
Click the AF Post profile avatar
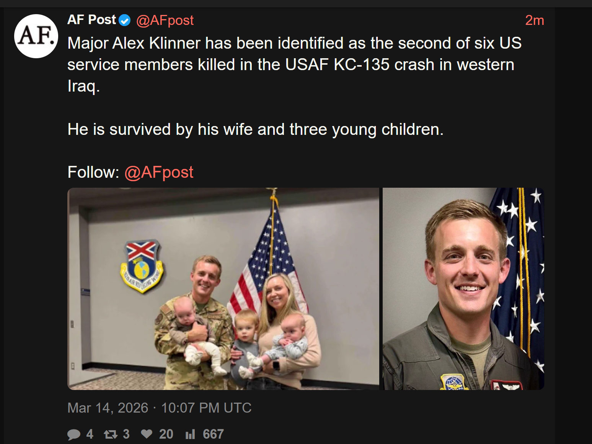pos(36,36)
